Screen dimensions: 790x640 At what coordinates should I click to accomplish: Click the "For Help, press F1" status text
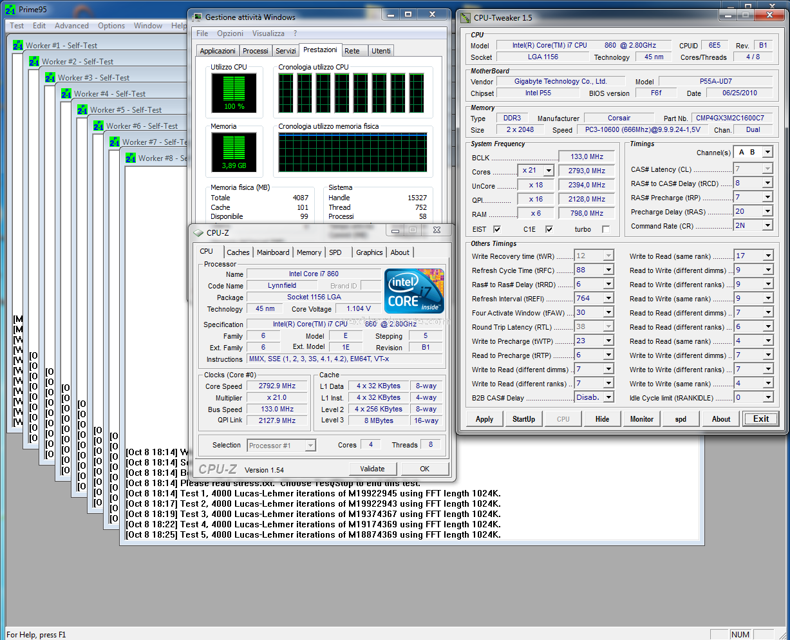(36, 635)
